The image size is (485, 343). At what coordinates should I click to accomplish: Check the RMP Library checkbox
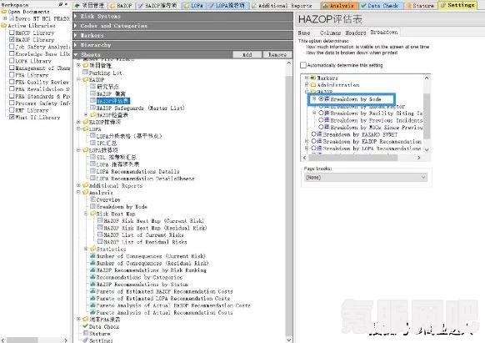tap(12, 110)
